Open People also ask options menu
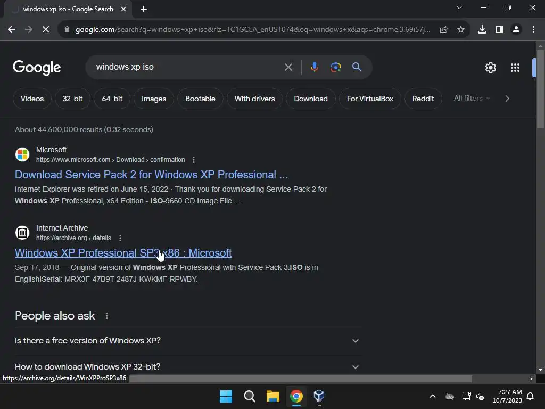This screenshot has width=545, height=409. coord(106,316)
